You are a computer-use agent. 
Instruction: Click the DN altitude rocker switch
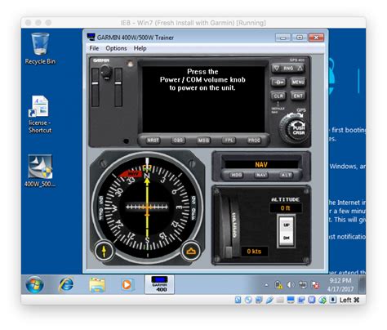click(287, 238)
